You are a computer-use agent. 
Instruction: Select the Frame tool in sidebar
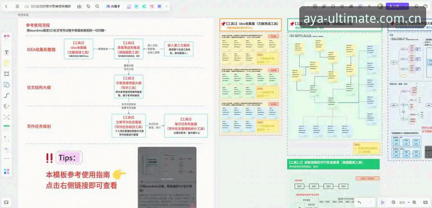7,74
